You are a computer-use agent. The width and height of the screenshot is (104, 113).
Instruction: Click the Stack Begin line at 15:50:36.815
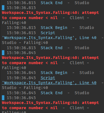[51, 28]
